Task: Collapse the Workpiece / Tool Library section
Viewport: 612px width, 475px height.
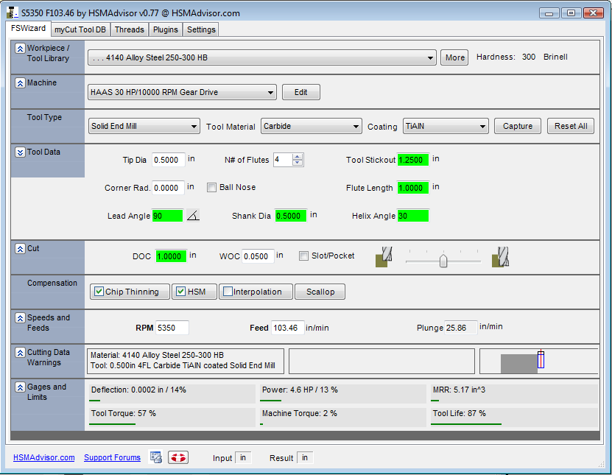Action: pyautogui.click(x=20, y=48)
